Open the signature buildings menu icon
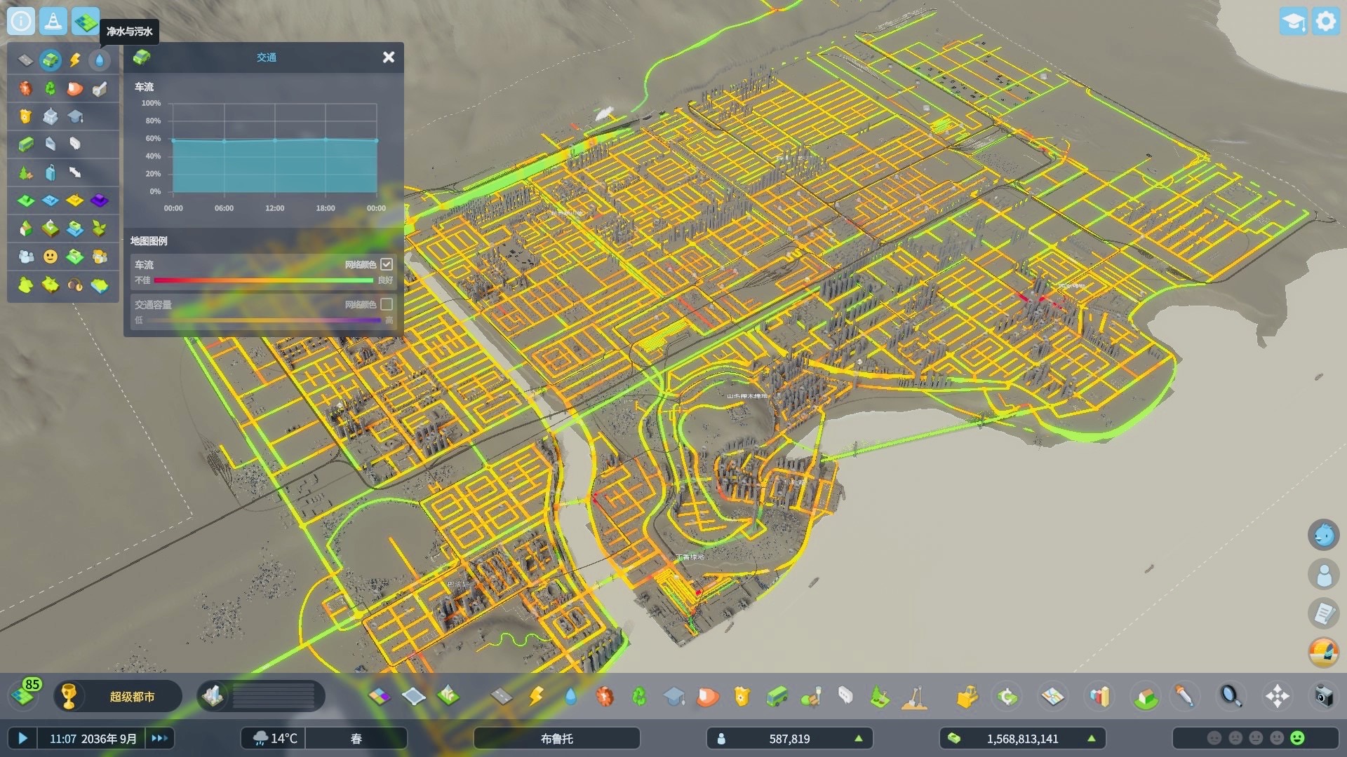1347x757 pixels. pos(448,696)
